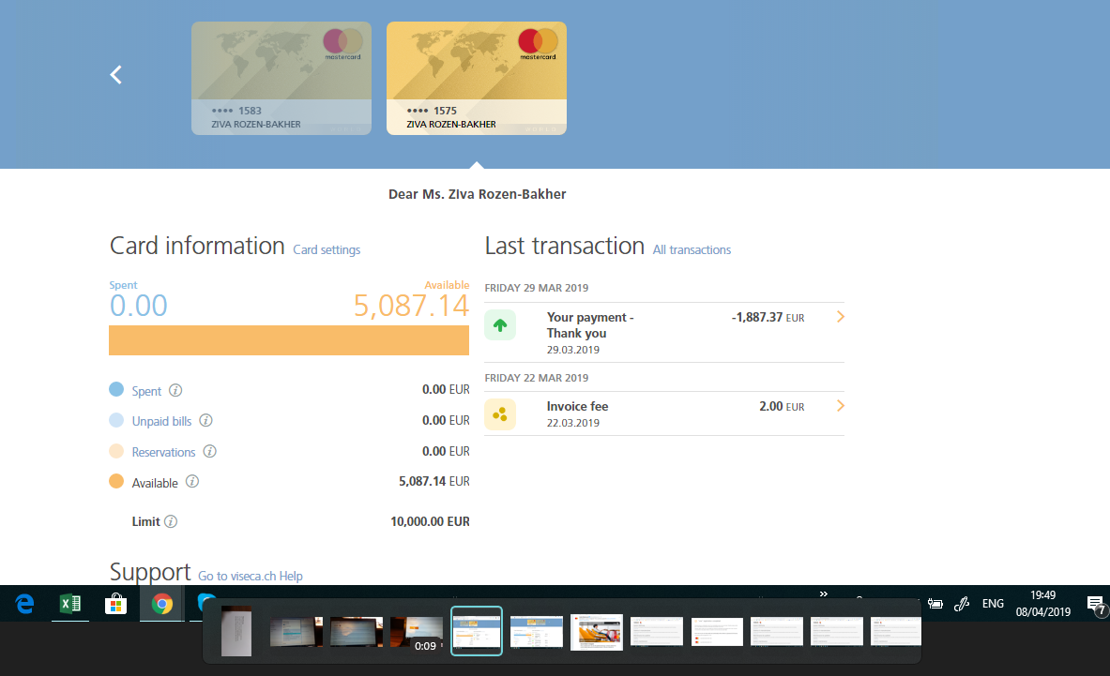This screenshot has height=676, width=1110.
Task: Open the first paper photo thumbnail
Action: [236, 631]
